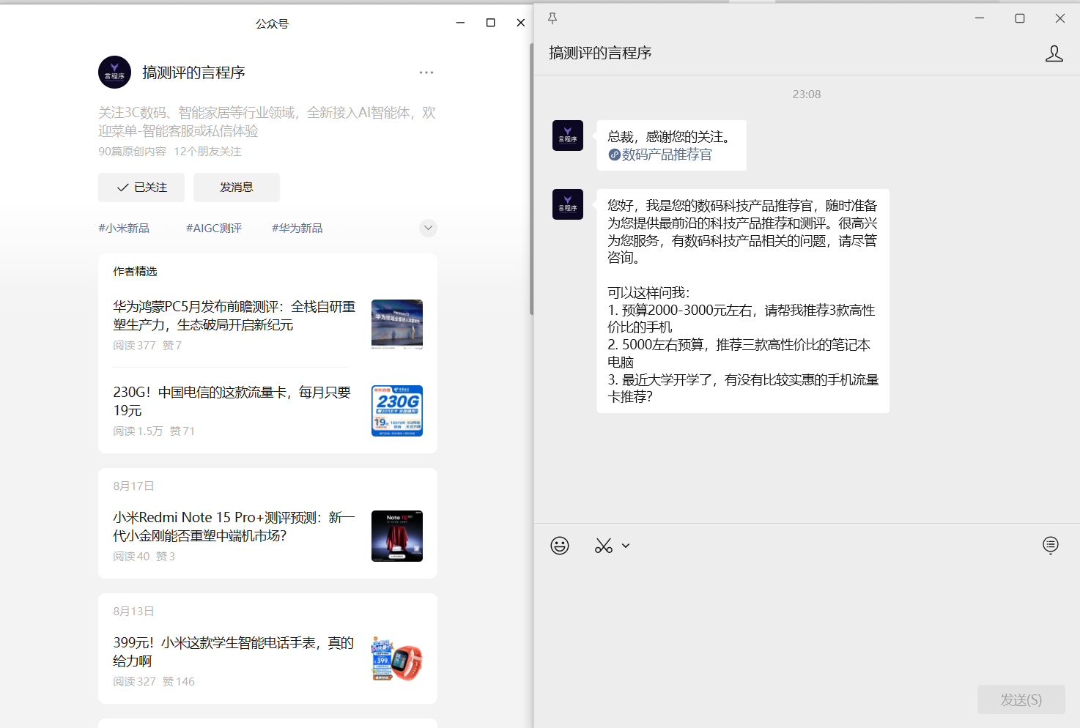Close the chat window
This screenshot has height=728, width=1080.
tap(1060, 18)
